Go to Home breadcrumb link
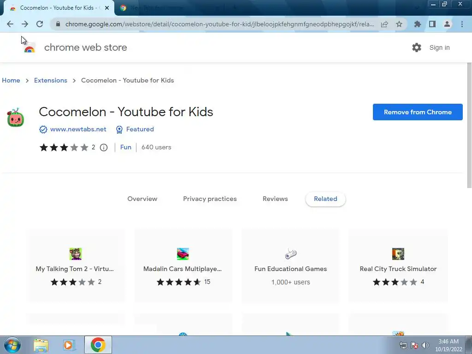Image resolution: width=472 pixels, height=354 pixels. pyautogui.click(x=11, y=80)
